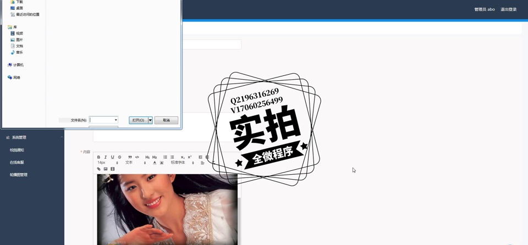Select 网络 in the file dialog tree
Image resolution: width=528 pixels, height=245 pixels.
(14, 77)
